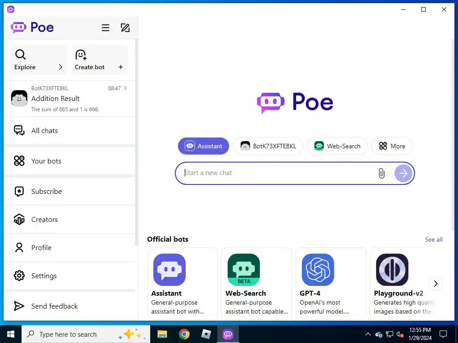The width and height of the screenshot is (458, 343).
Task: Click the Poe logo in sidebar header
Action: 32,27
